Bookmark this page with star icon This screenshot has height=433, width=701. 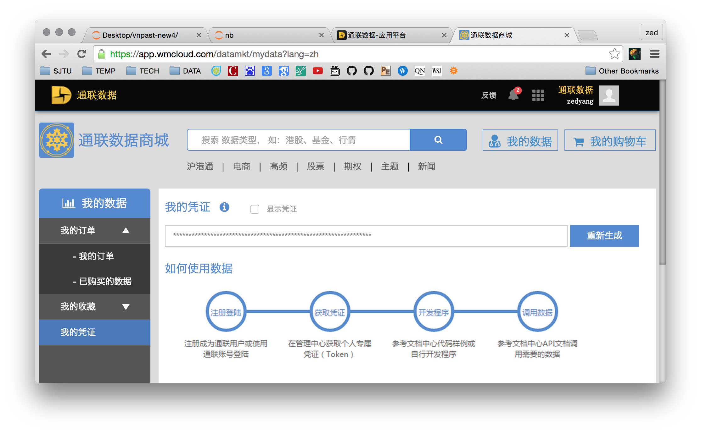pyautogui.click(x=614, y=54)
